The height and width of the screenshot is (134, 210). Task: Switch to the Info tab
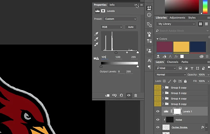(112, 5)
